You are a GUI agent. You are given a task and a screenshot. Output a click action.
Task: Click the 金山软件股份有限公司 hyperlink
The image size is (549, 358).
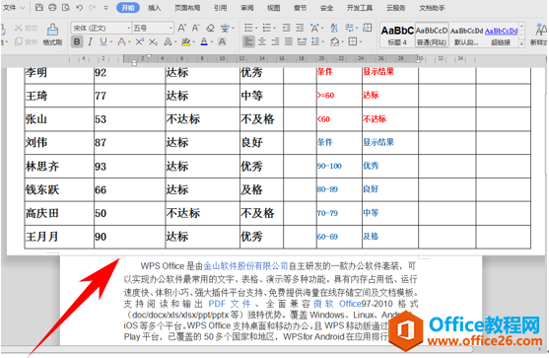pos(245,266)
